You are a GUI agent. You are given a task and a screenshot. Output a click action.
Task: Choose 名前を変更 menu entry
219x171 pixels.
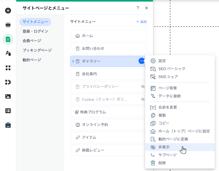(x=180, y=107)
